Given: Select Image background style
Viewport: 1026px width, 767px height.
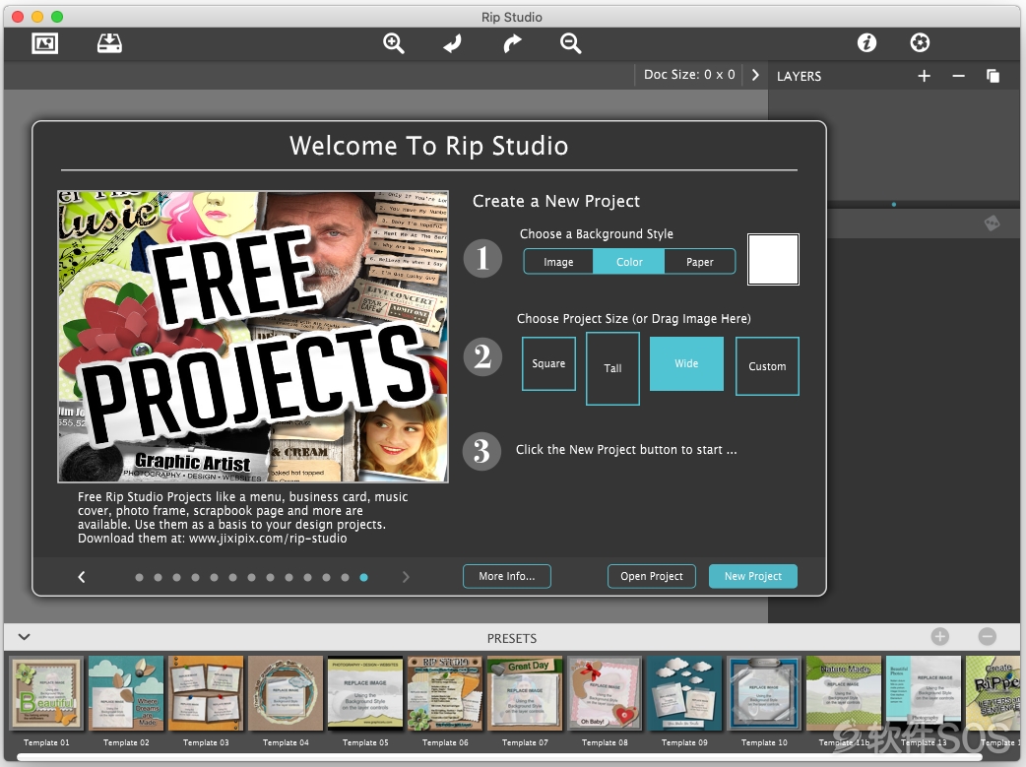Looking at the screenshot, I should 558,262.
